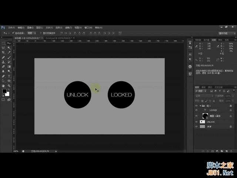Screen dimensions: 237x178
Task: Select the UNLOCK layer by its name
Action: (x=211, y=122)
